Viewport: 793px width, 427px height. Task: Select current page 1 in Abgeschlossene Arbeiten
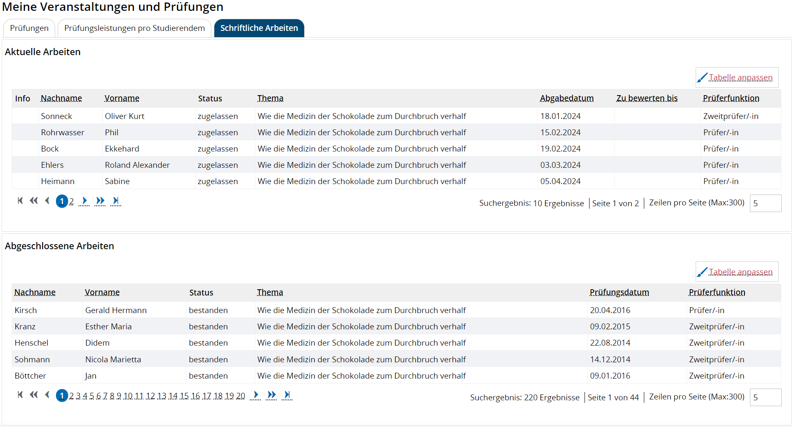(62, 395)
